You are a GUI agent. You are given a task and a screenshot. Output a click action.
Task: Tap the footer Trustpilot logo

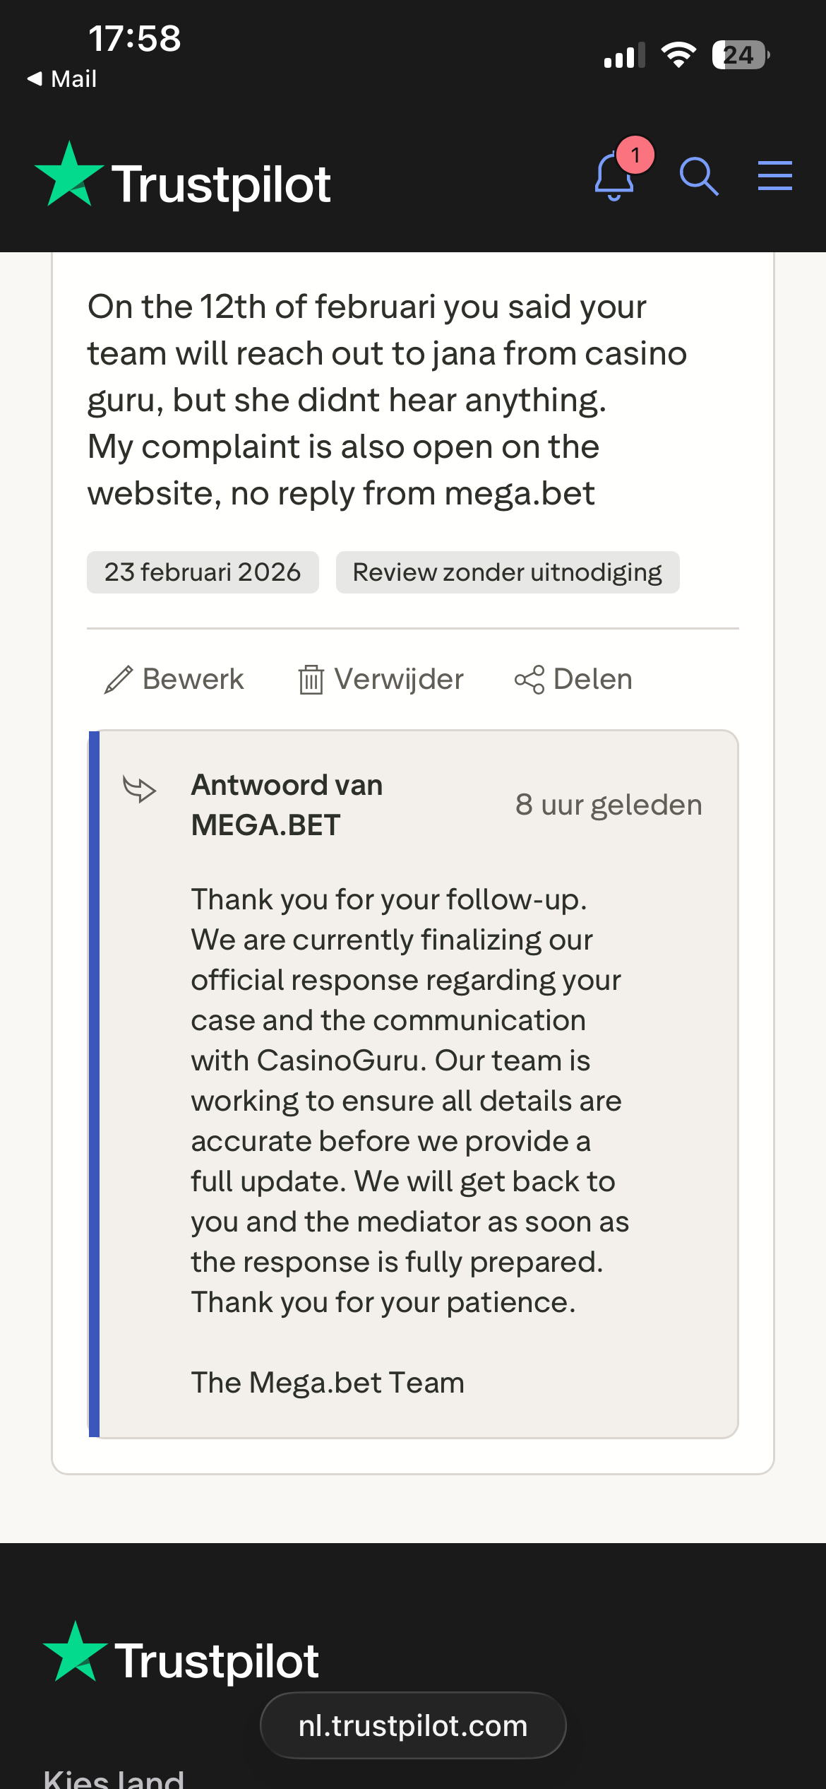pos(181,1657)
